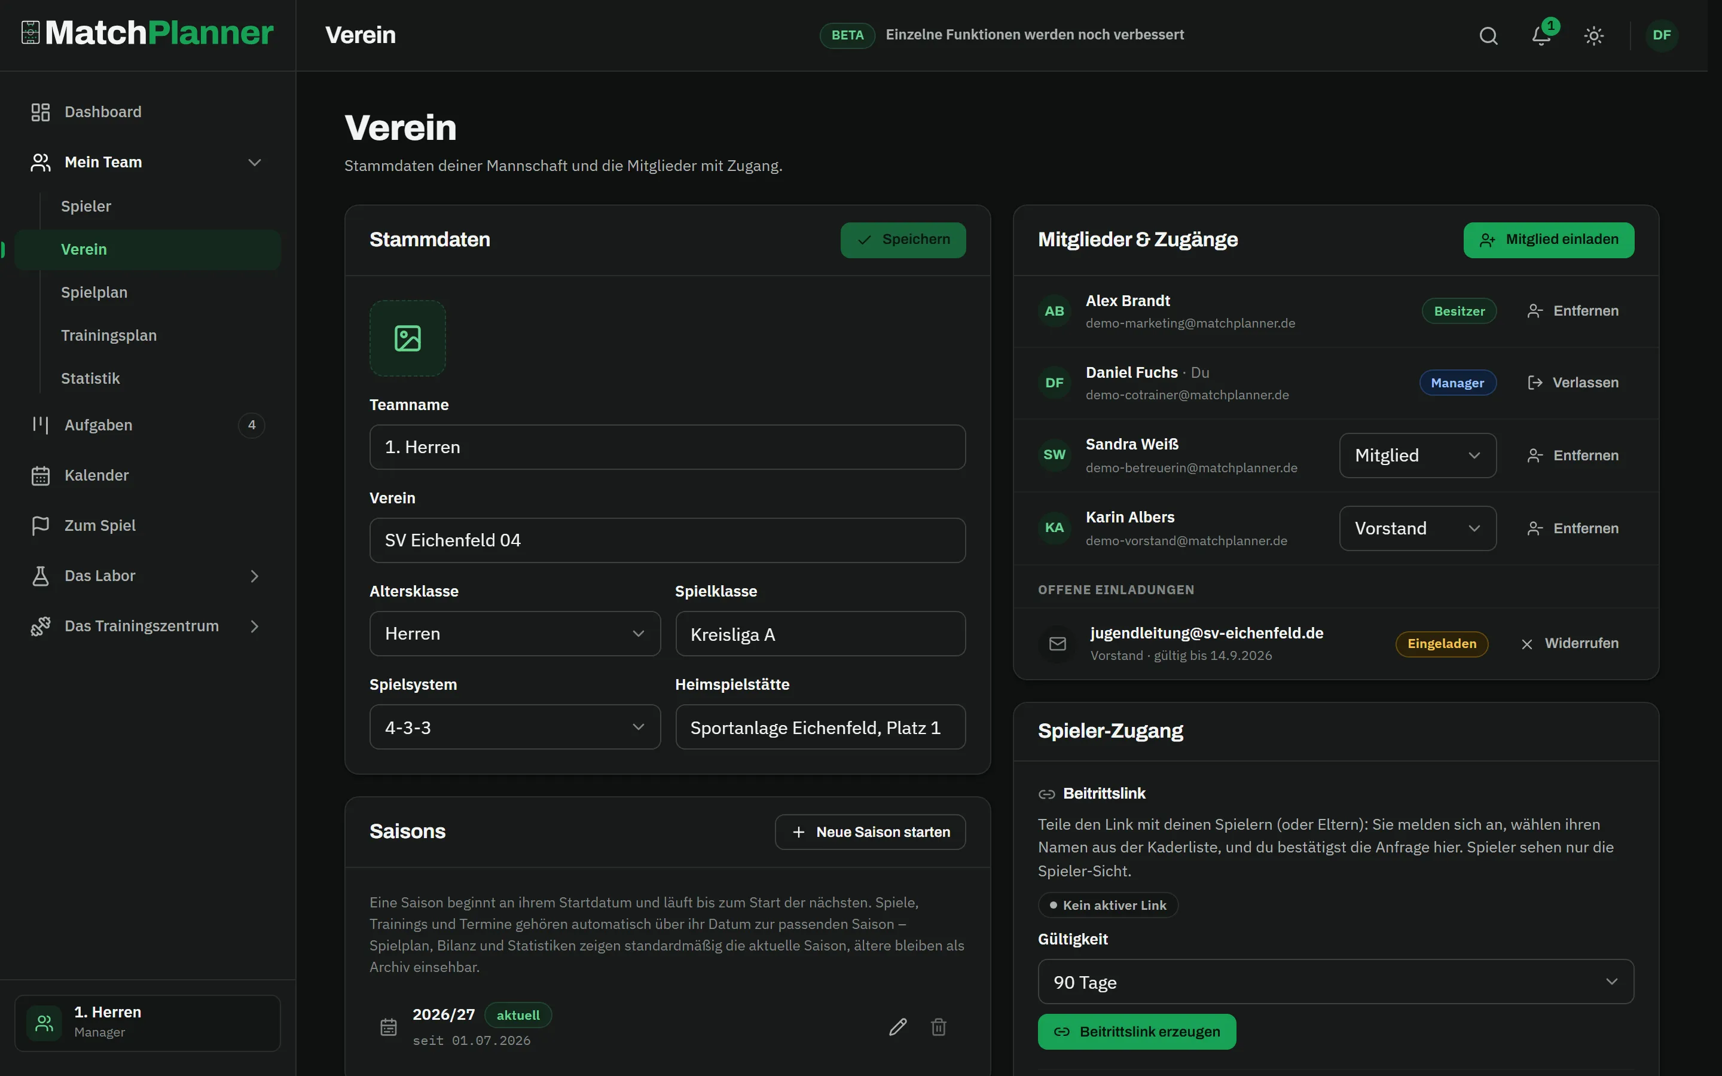This screenshot has width=1722, height=1076.
Task: Open Zum Spiel in sidebar
Action: (x=147, y=526)
